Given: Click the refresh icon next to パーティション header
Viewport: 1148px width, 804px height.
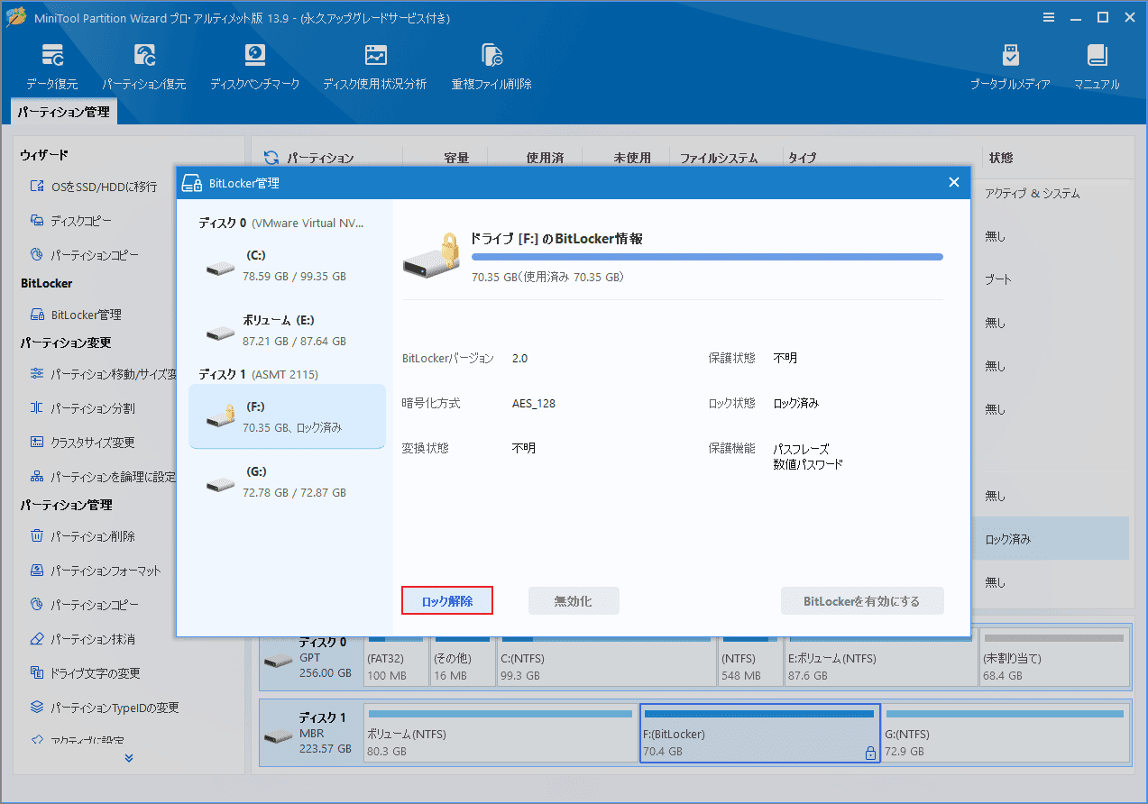Looking at the screenshot, I should tap(271, 158).
